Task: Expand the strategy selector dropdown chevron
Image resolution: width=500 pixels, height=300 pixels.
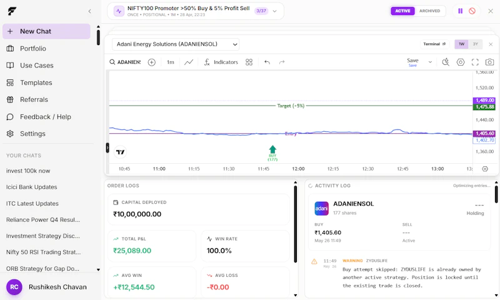Action: pyautogui.click(x=274, y=11)
